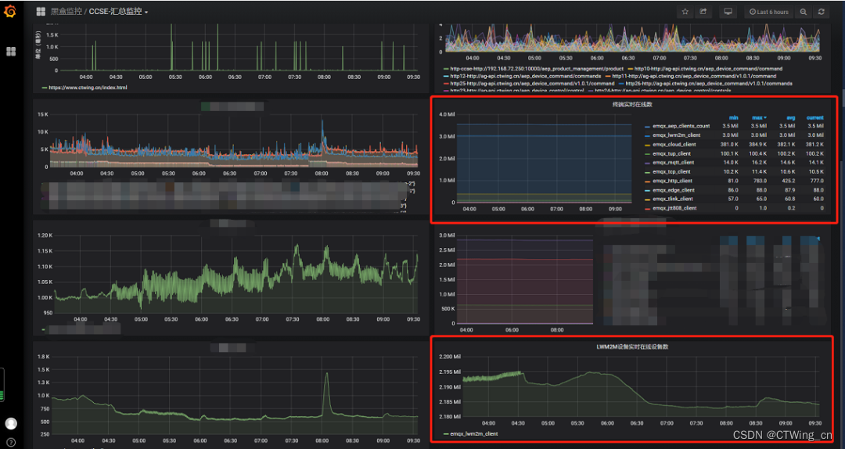Sort legend by the avg column
This screenshot has width=845, height=449.
[790, 117]
